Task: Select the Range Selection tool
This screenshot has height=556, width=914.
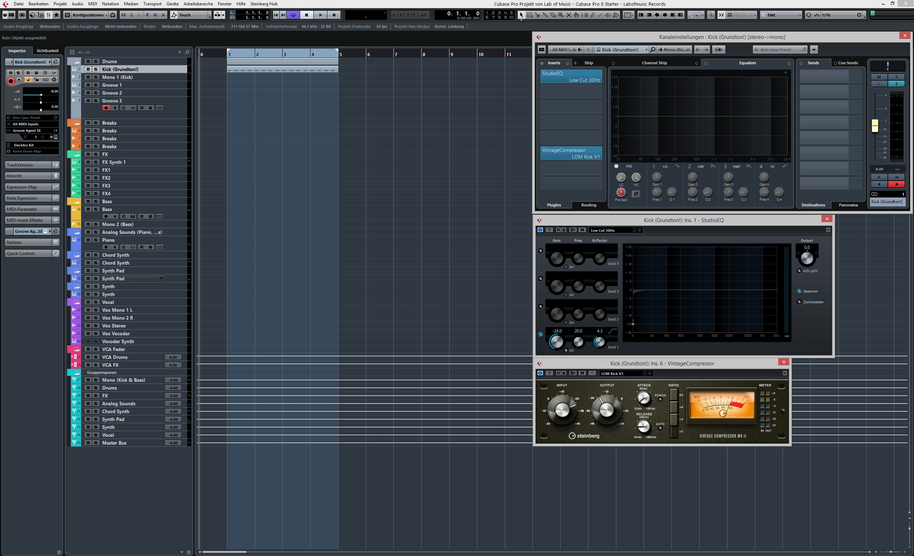Action: [530, 15]
